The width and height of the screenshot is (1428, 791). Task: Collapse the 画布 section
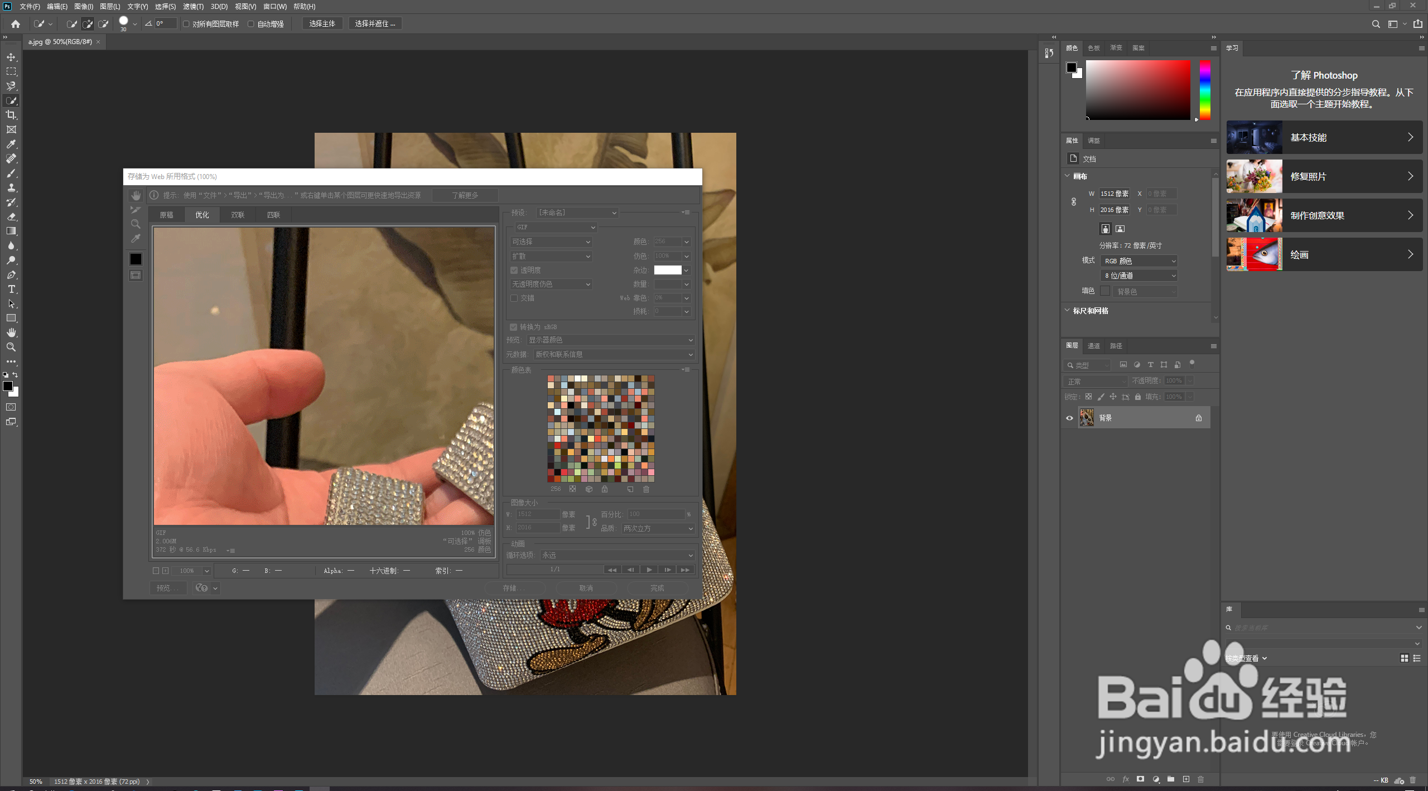click(x=1068, y=176)
